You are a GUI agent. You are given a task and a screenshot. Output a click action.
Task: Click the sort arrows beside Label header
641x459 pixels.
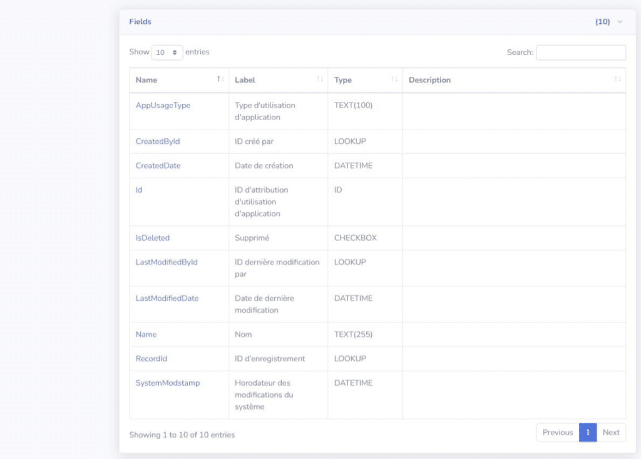320,79
